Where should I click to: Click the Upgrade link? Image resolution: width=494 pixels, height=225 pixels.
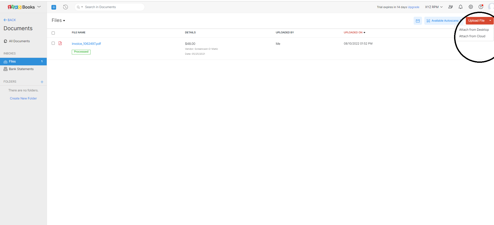point(413,7)
